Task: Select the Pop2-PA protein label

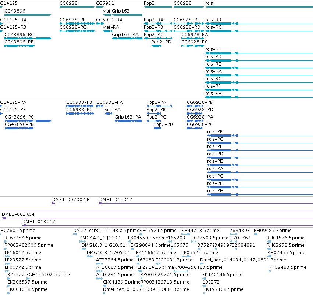Action: coord(156,102)
